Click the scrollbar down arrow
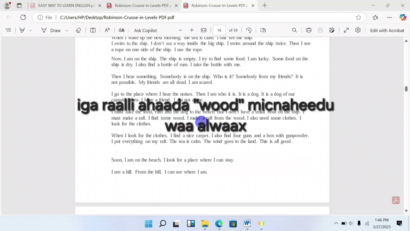 pos(406,211)
